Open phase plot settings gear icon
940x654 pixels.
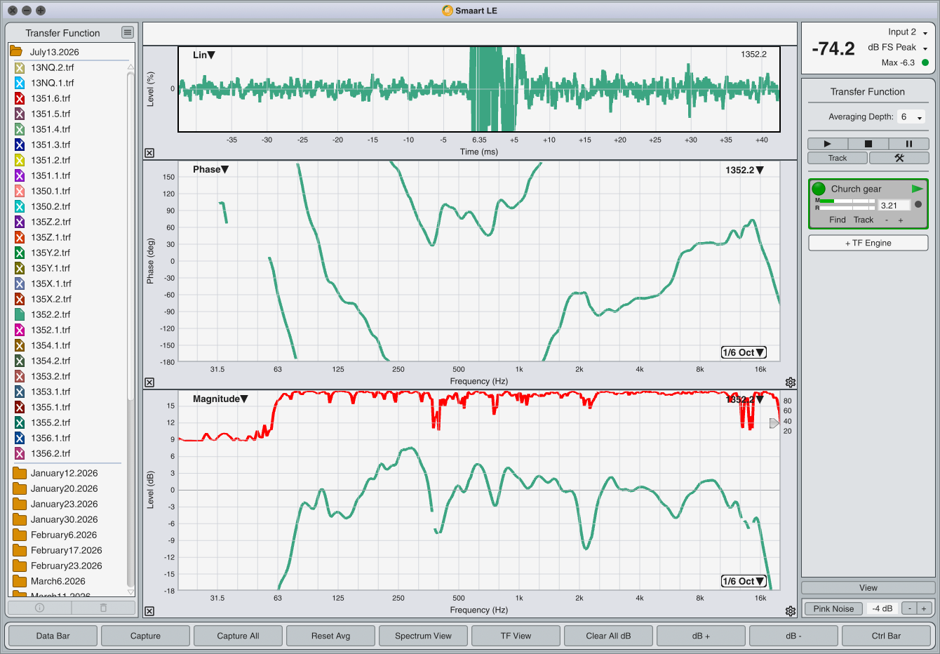click(791, 382)
